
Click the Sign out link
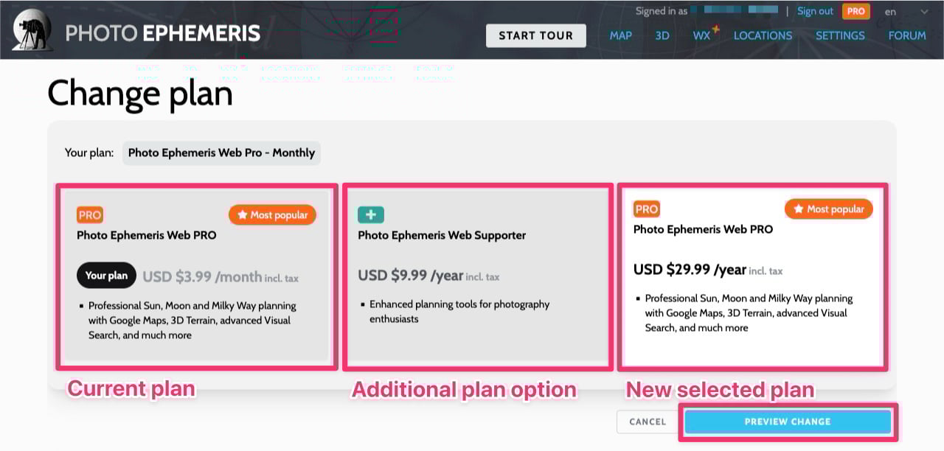coord(815,12)
